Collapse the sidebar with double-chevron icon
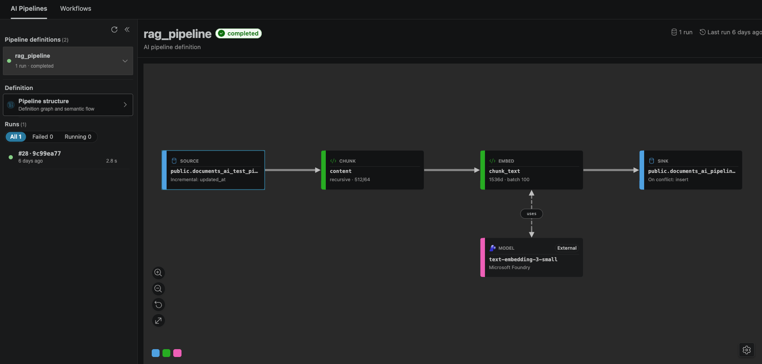The image size is (762, 364). point(127,29)
